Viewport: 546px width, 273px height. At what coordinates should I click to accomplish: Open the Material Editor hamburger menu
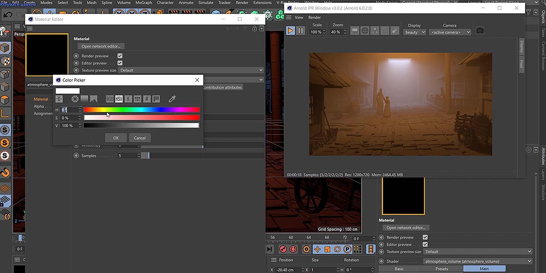(x=30, y=29)
